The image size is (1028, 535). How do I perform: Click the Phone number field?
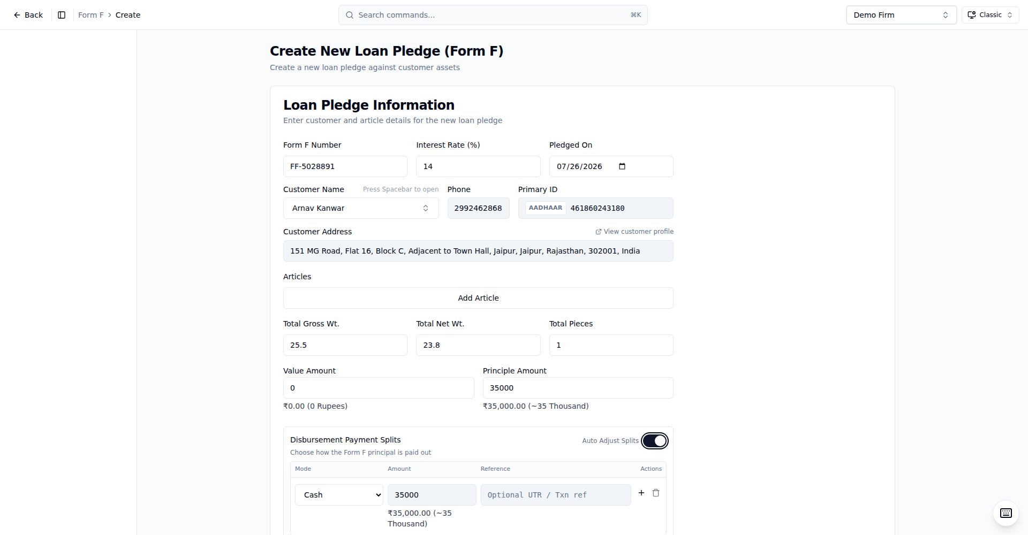click(478, 208)
